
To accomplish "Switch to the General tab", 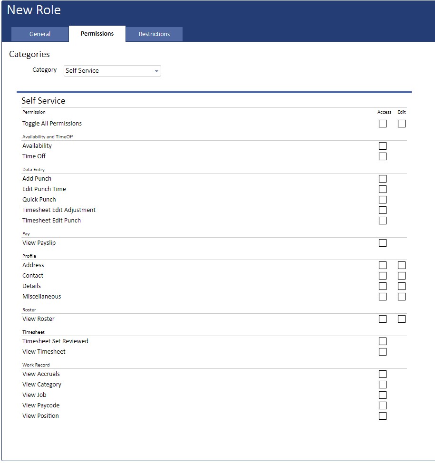I will click(40, 34).
